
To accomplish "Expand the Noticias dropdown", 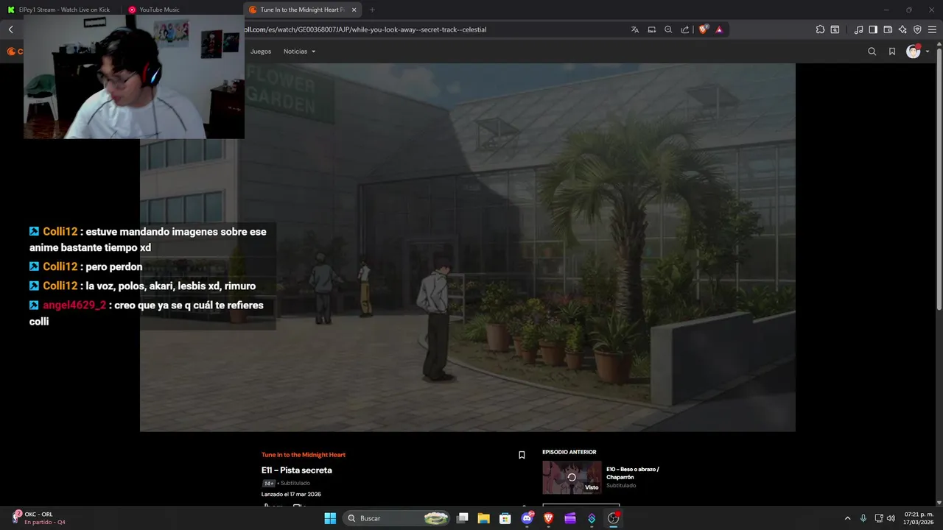I will point(299,52).
